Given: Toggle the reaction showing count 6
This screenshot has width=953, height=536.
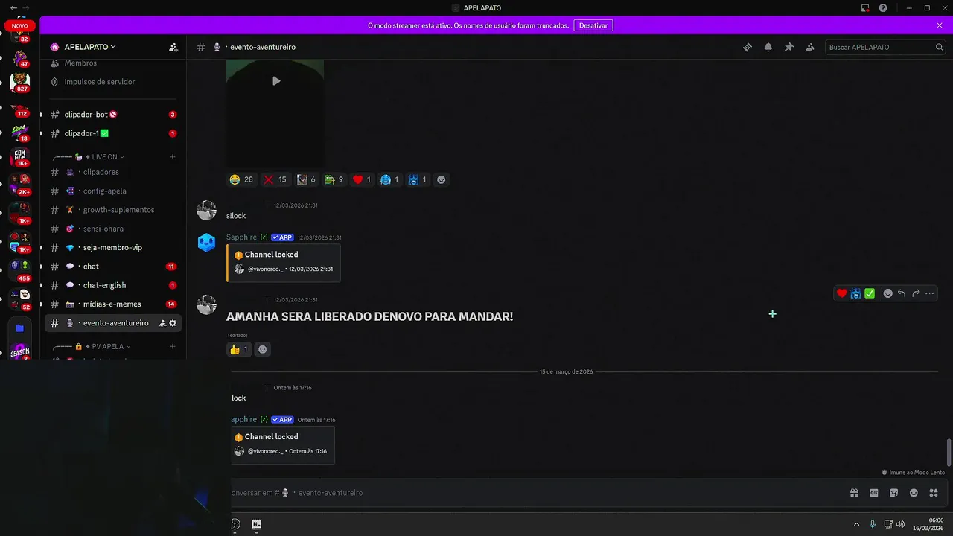Looking at the screenshot, I should [x=306, y=179].
